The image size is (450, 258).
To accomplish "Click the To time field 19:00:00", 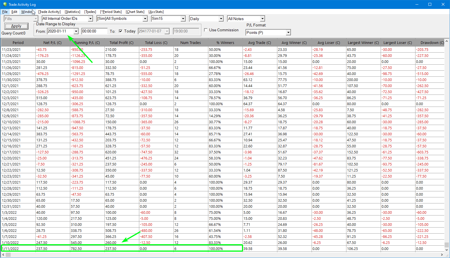I will click(186, 31).
